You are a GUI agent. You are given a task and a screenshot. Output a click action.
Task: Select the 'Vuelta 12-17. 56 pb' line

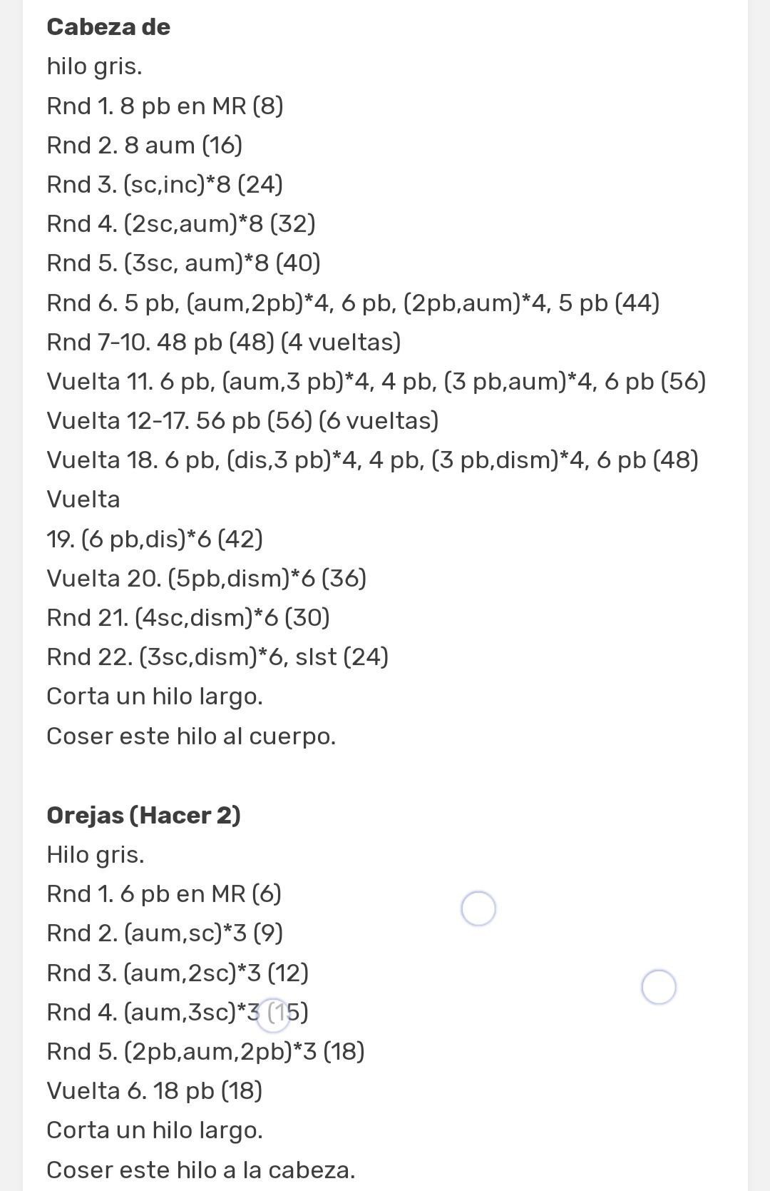(x=242, y=421)
